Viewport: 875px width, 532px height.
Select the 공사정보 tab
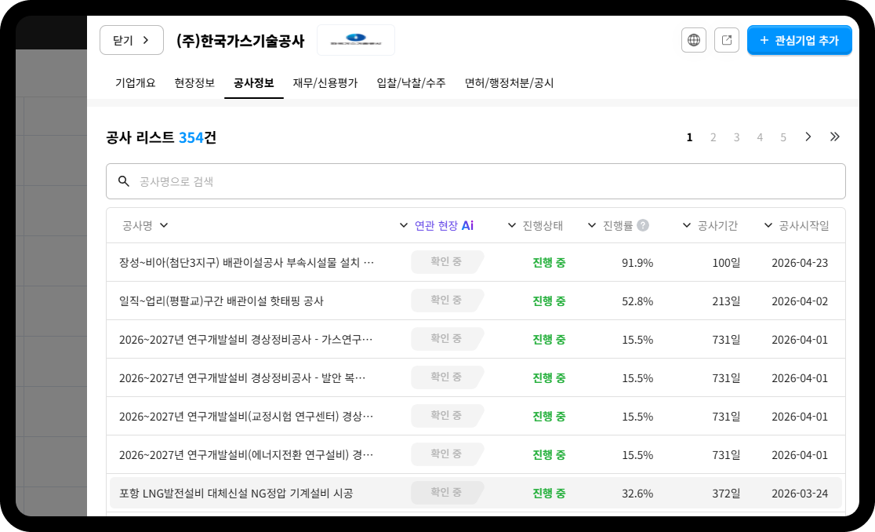click(254, 83)
